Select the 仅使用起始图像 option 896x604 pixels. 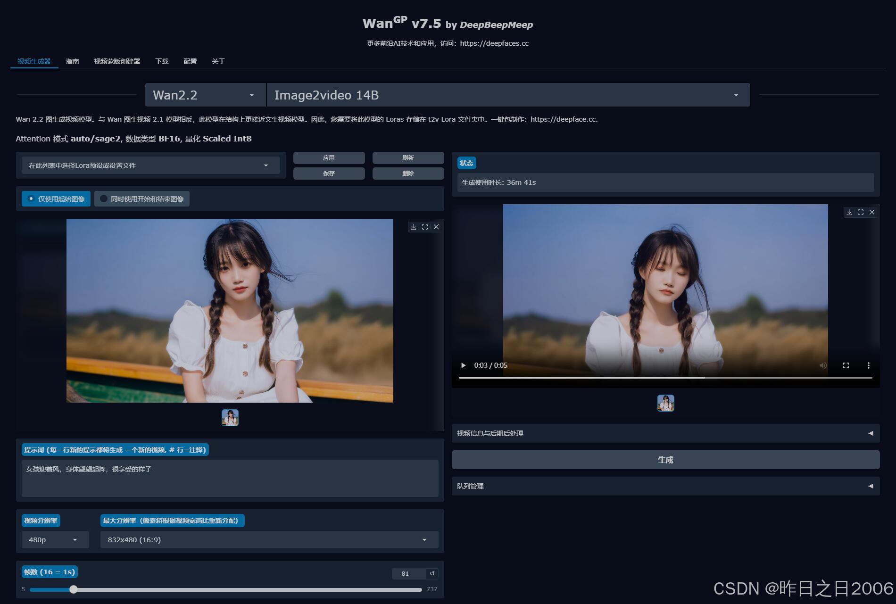(55, 199)
